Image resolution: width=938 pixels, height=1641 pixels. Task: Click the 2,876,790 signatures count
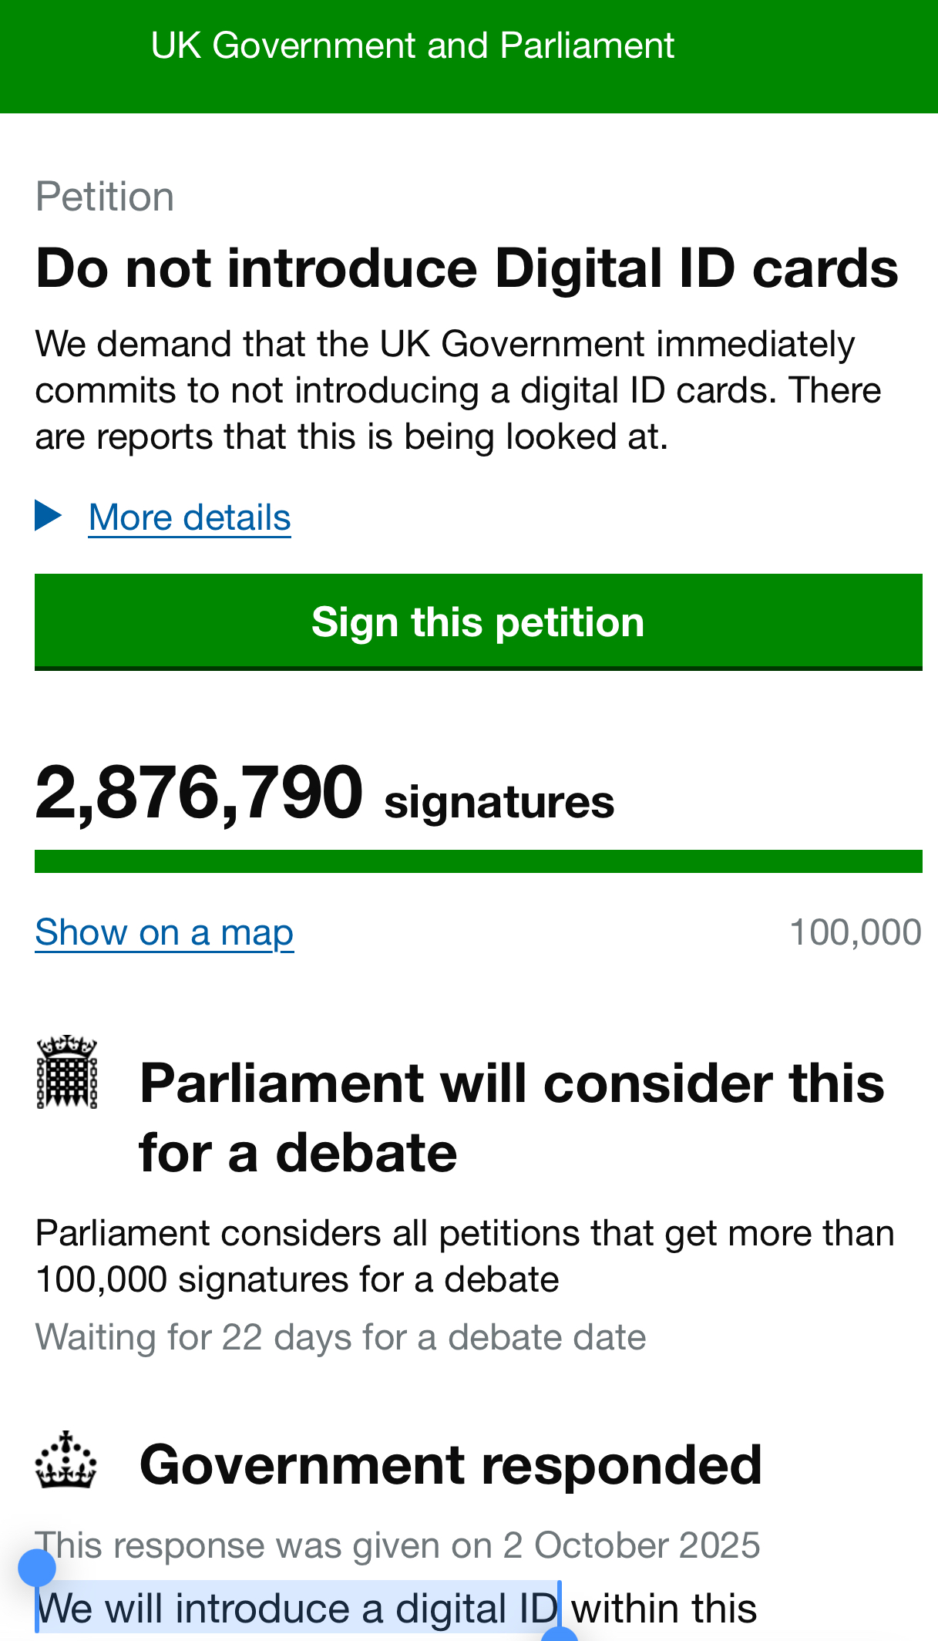tap(324, 794)
